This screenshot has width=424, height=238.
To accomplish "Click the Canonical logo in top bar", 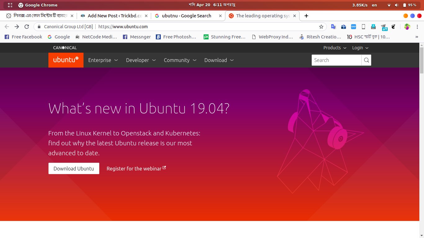I will tap(65, 48).
